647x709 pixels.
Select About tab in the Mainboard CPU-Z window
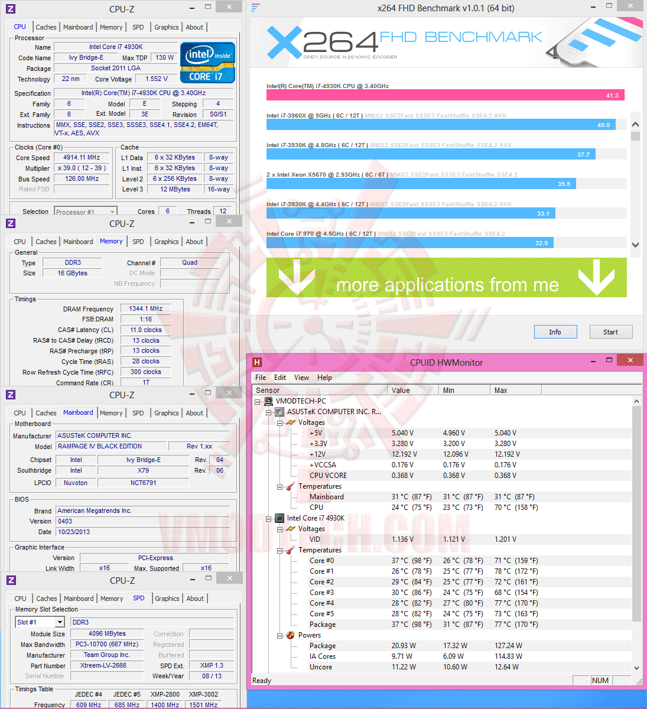coord(194,413)
